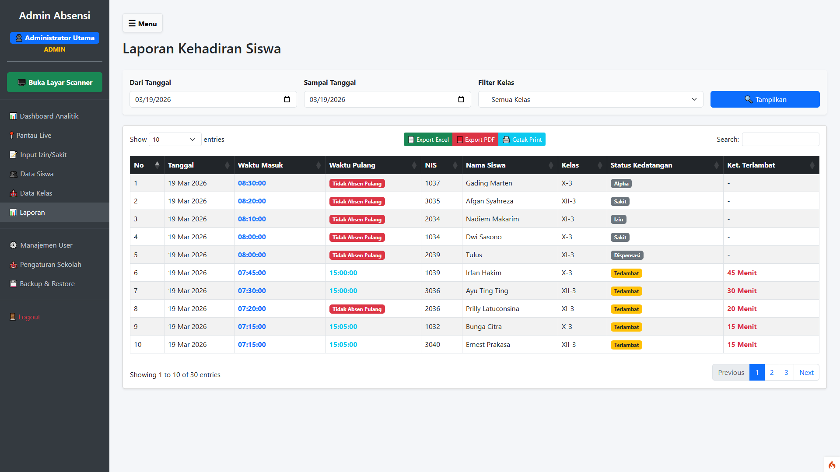This screenshot has height=472, width=840.
Task: Export the report as PDF
Action: pos(475,140)
